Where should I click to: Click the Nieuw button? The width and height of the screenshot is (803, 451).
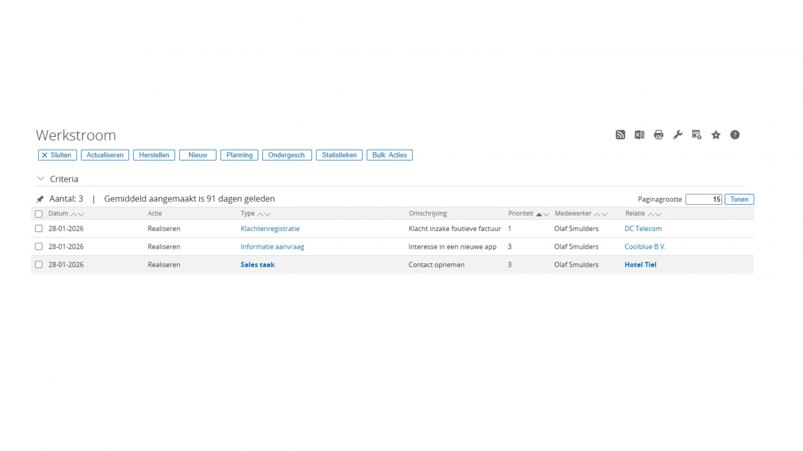197,155
